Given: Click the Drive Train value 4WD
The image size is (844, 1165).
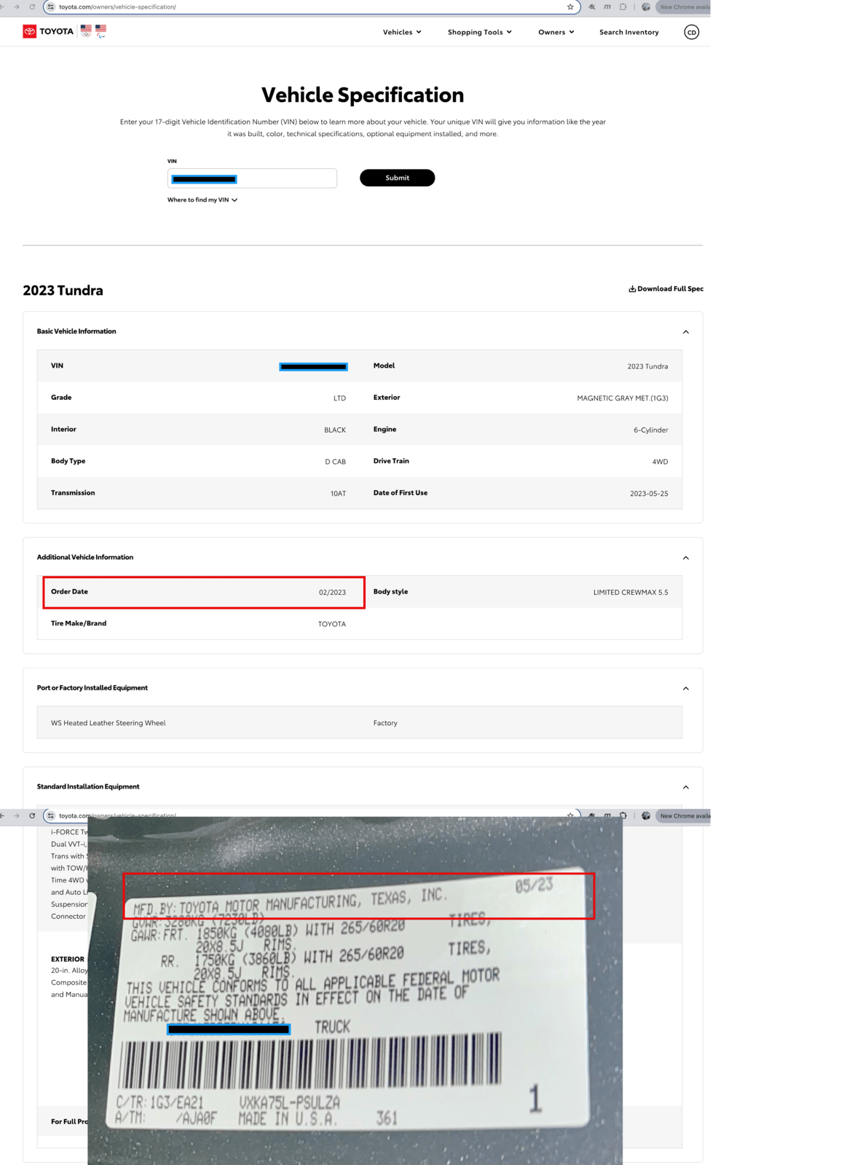Looking at the screenshot, I should [660, 462].
